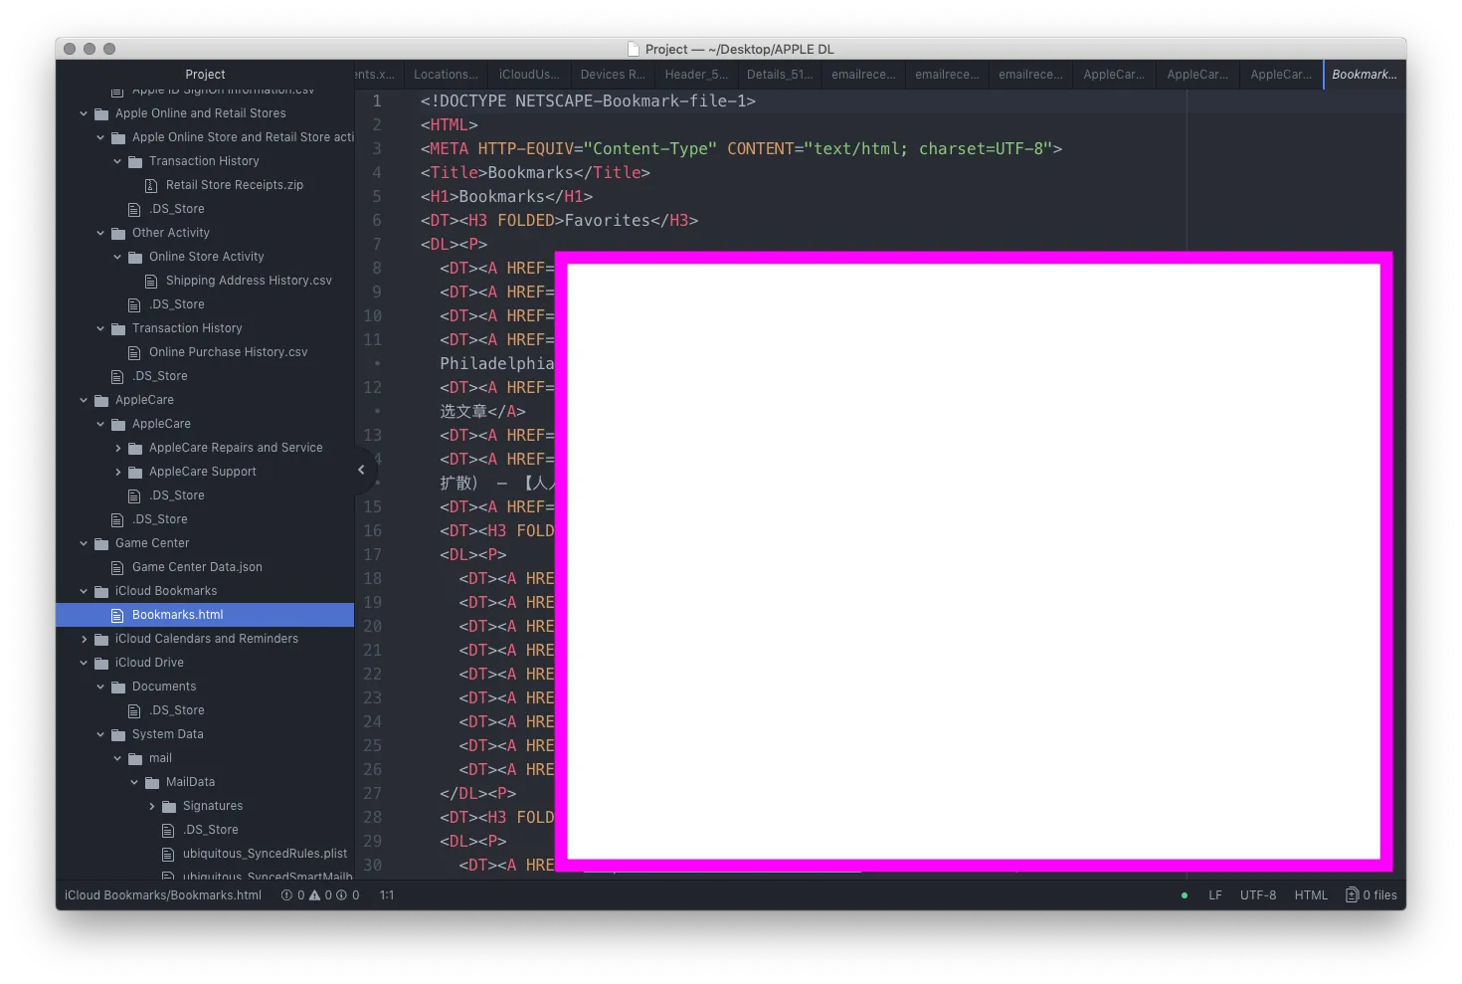Click the linter info count icon in status bar
Viewport: 1462px width, 984px height.
341,895
